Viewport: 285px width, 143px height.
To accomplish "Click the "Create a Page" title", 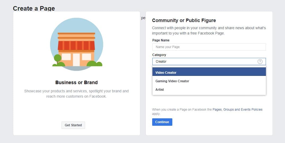I will [34, 8].
